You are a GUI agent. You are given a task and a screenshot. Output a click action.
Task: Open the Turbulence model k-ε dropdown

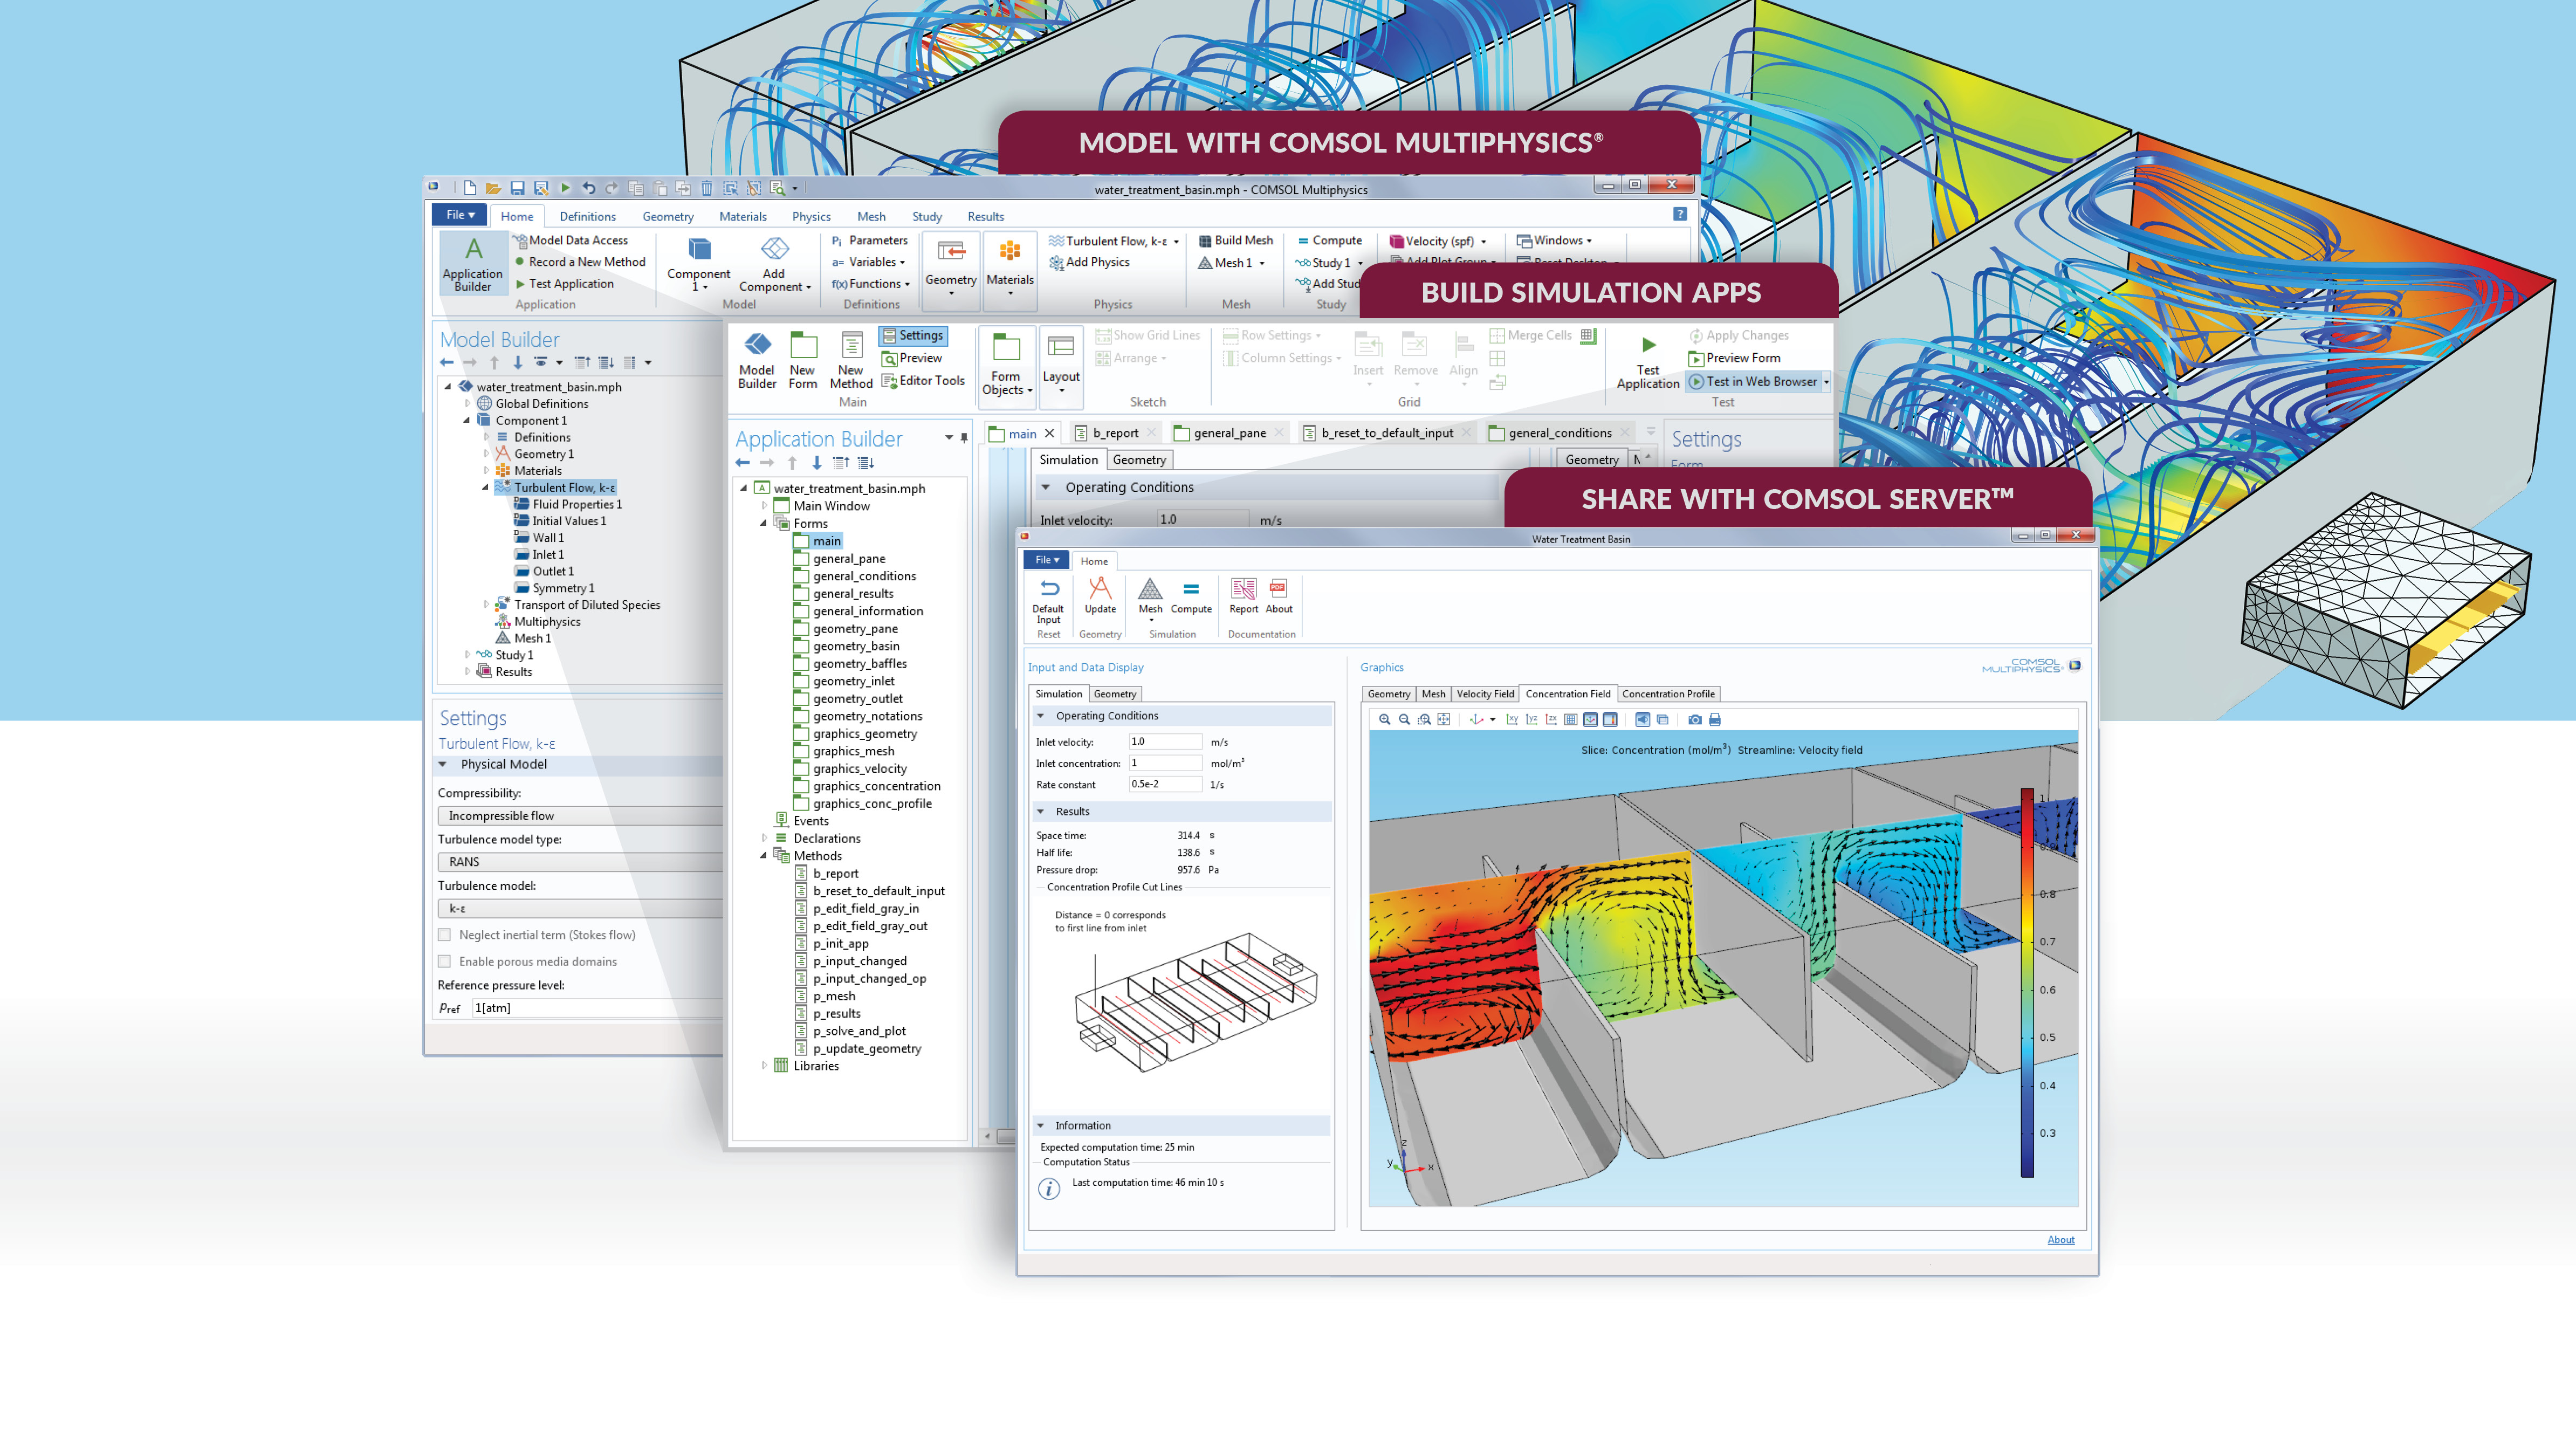580,908
